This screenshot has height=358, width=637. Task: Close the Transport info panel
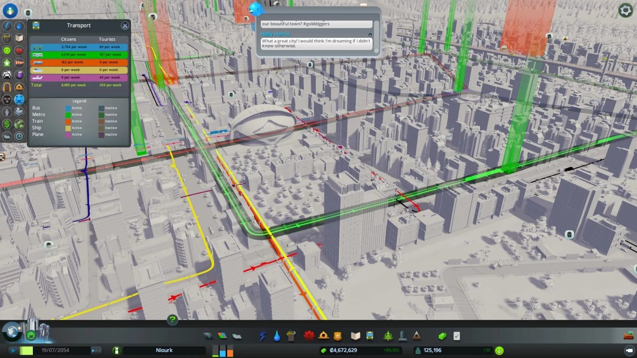pos(125,26)
